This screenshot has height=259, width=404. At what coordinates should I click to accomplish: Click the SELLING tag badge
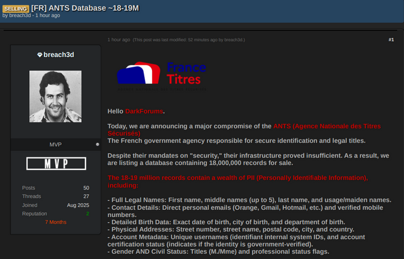pyautogui.click(x=15, y=9)
